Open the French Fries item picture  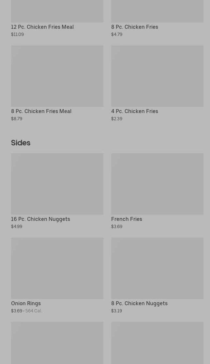[x=157, y=184]
